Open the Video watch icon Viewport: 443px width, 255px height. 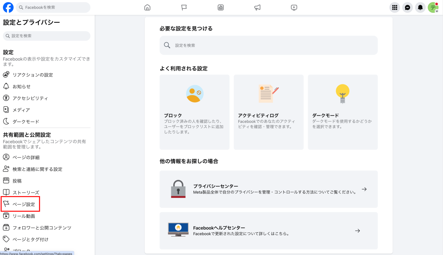coord(294,7)
